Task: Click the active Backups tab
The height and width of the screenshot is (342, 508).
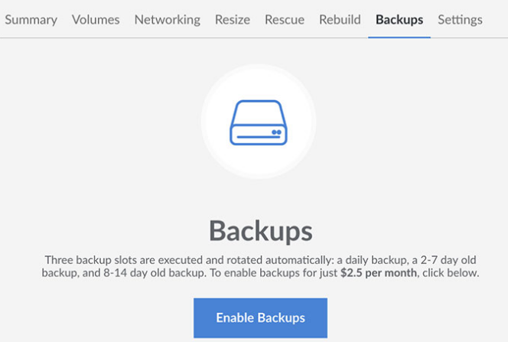Action: click(x=399, y=19)
